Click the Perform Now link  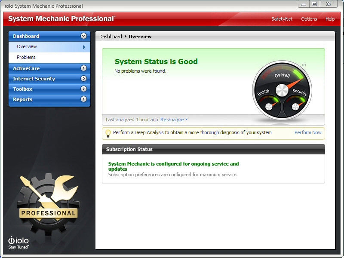pos(308,132)
